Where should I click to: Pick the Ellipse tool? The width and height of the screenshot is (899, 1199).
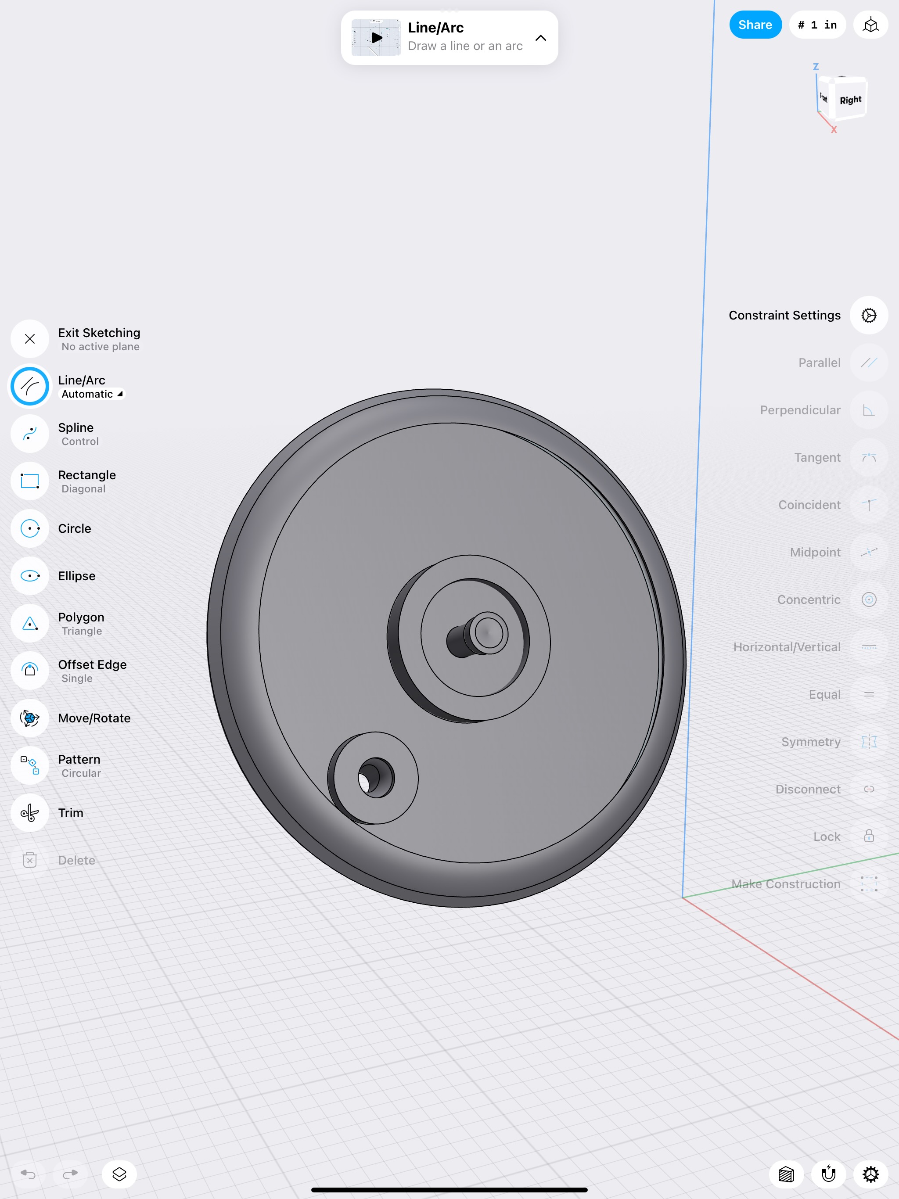point(30,576)
